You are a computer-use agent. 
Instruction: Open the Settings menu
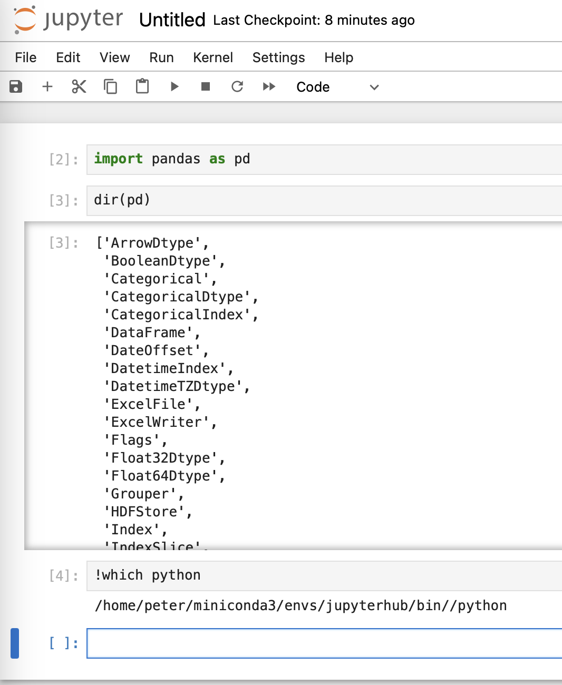pos(278,57)
